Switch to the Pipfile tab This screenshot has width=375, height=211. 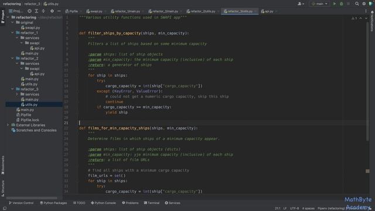[71, 11]
